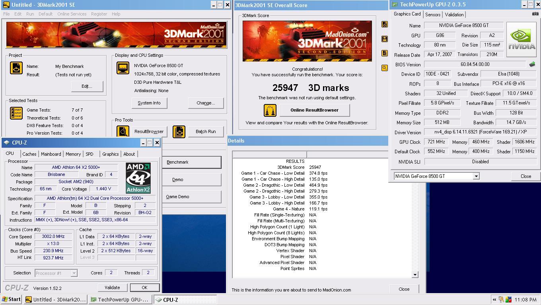Switch to Sensors tab in GPU-Z
The width and height of the screenshot is (541, 305).
tap(432, 15)
